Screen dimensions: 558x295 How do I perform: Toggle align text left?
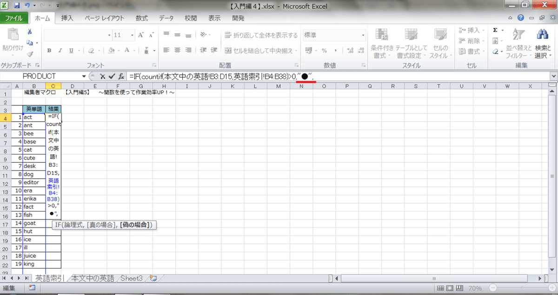[166, 50]
